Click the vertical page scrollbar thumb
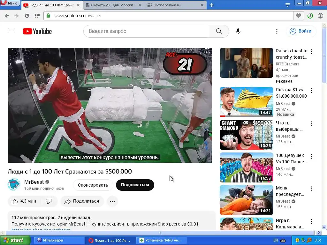The image size is (327, 245). pyautogui.click(x=324, y=55)
